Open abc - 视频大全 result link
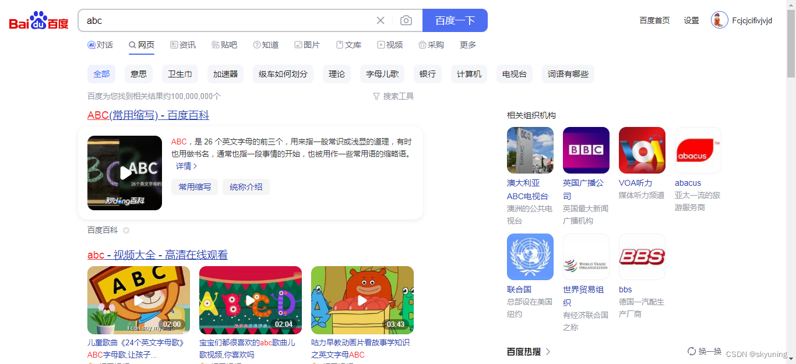Viewport: 796px width, 364px height. coord(157,255)
